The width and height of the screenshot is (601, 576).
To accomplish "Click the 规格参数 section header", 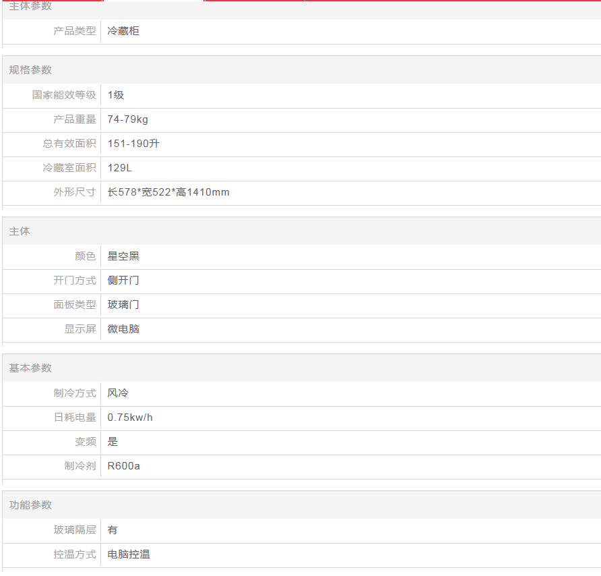I will coord(30,70).
